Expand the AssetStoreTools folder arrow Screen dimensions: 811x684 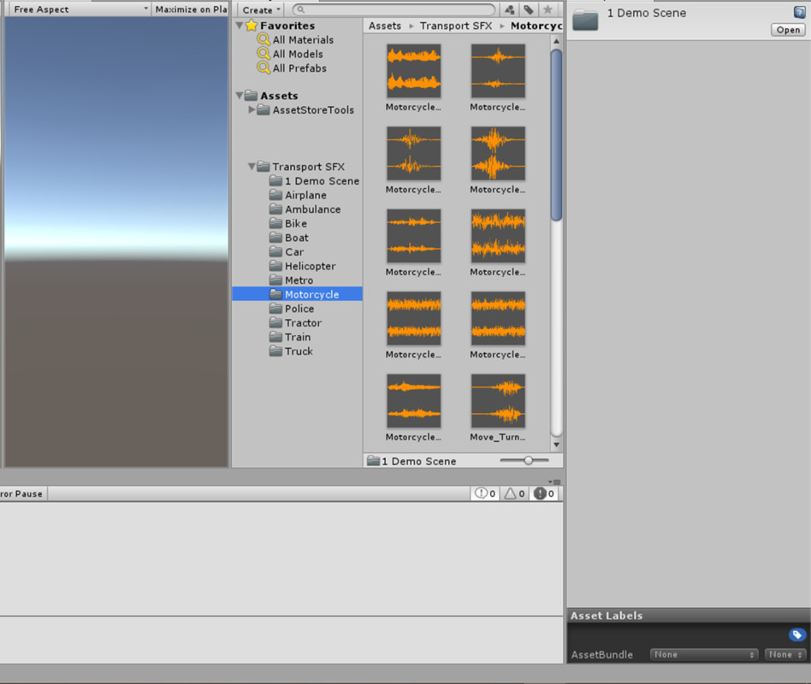click(x=252, y=109)
